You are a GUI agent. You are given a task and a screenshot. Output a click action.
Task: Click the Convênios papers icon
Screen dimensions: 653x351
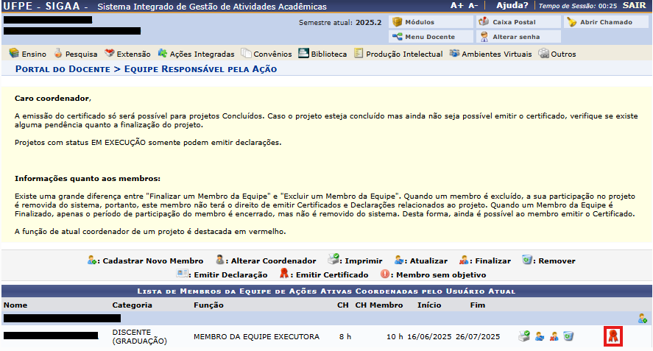tap(246, 53)
